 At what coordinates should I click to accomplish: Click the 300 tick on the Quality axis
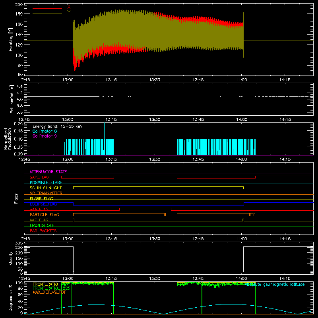[x=19, y=243]
